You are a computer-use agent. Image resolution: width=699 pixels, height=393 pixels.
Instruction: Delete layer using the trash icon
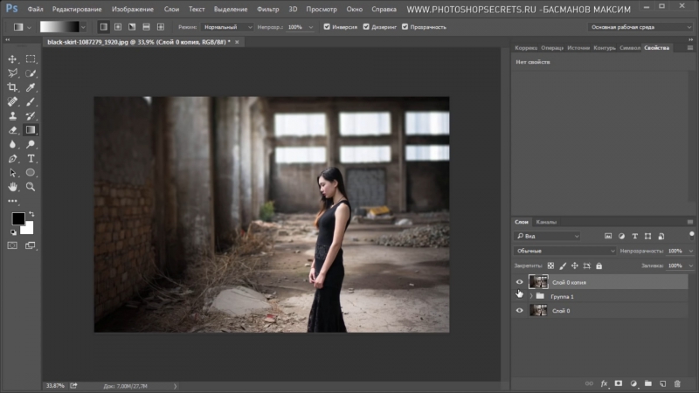pyautogui.click(x=676, y=383)
